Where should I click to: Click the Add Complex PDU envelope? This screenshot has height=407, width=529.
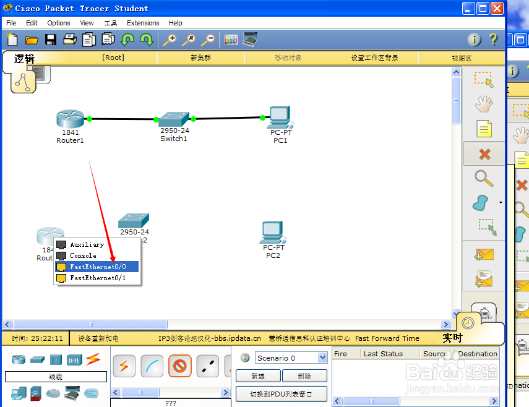[x=484, y=279]
